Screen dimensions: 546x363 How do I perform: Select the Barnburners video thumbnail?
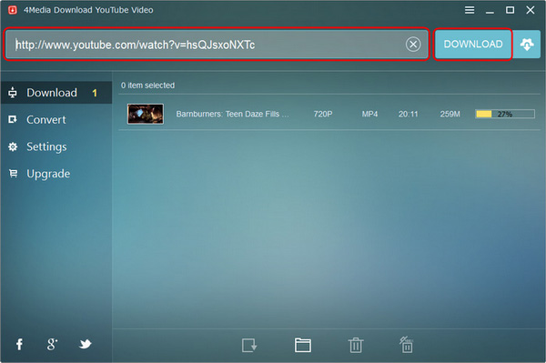coord(146,114)
